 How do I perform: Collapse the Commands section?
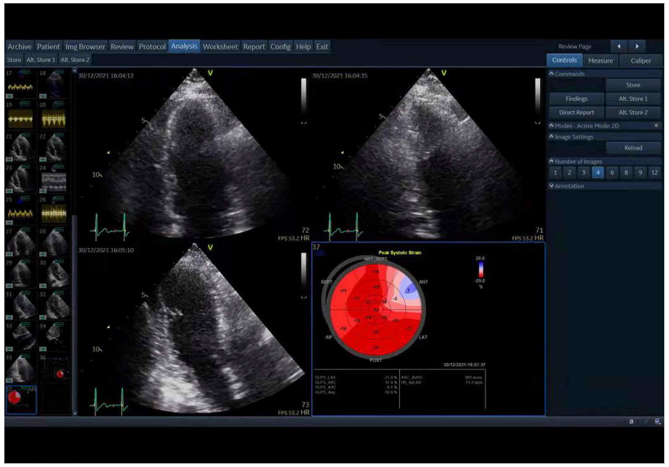[552, 74]
